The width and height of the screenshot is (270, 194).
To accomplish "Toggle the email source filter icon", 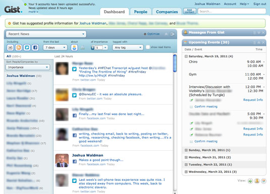I will tap(10, 47).
